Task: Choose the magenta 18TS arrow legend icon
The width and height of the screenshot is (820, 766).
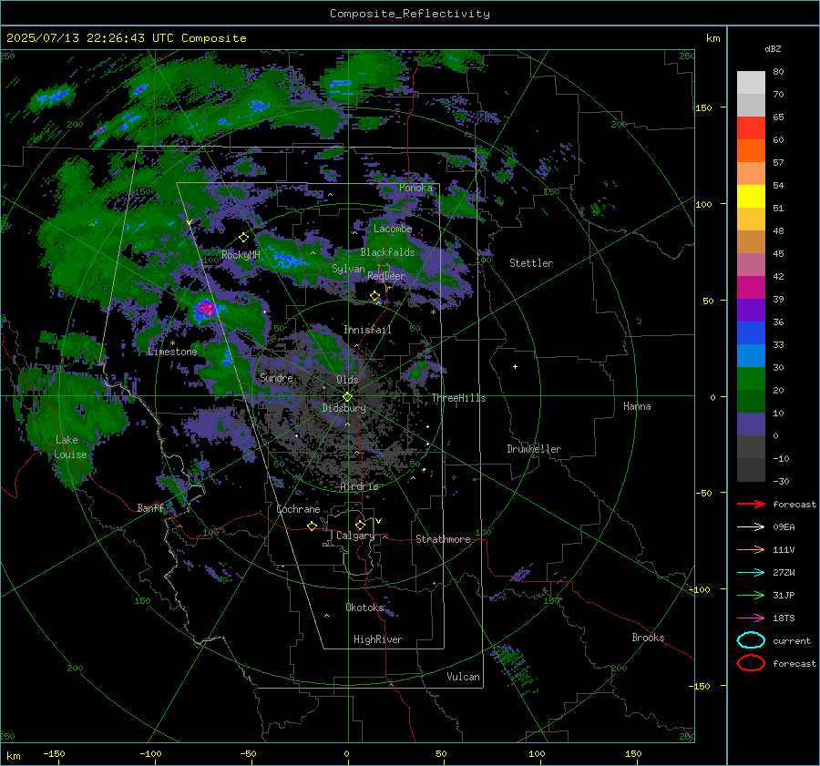Action: point(751,618)
